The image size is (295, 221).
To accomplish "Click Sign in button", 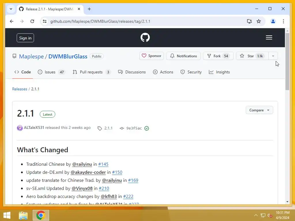I will tap(25, 38).
